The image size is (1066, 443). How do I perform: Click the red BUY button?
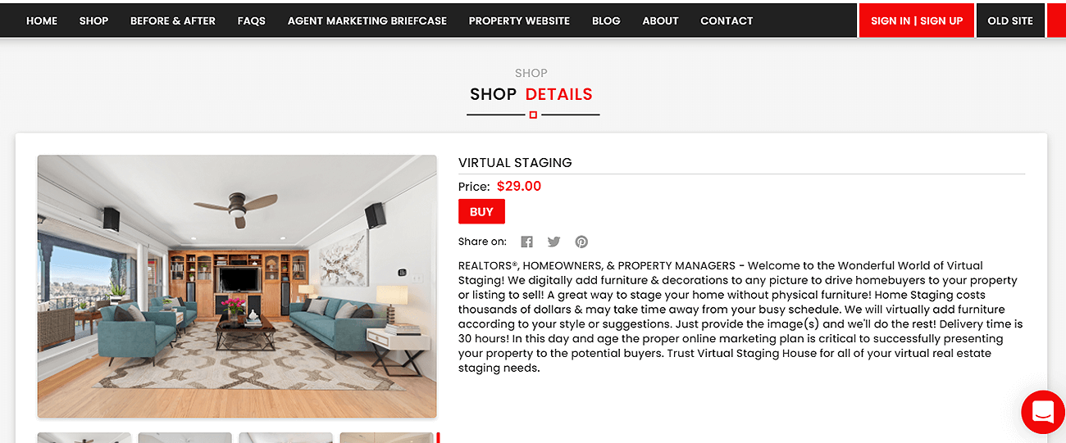pos(481,211)
